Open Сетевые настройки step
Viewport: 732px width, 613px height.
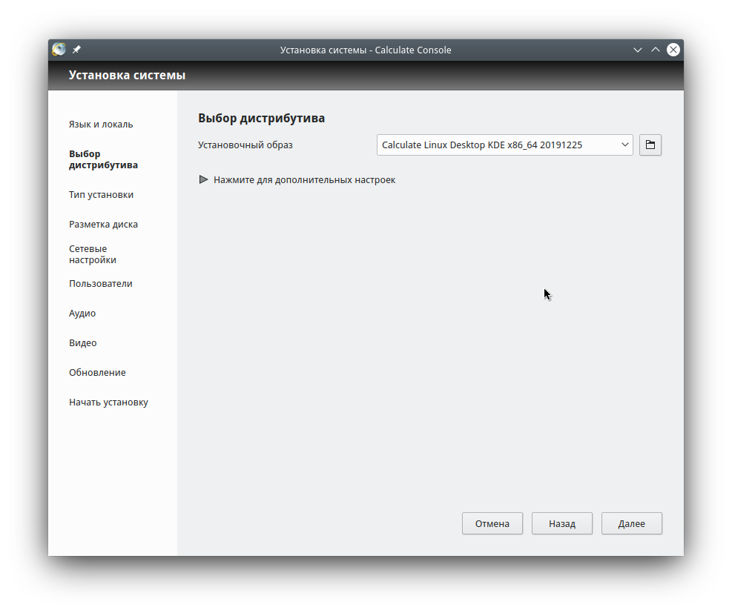coord(93,254)
